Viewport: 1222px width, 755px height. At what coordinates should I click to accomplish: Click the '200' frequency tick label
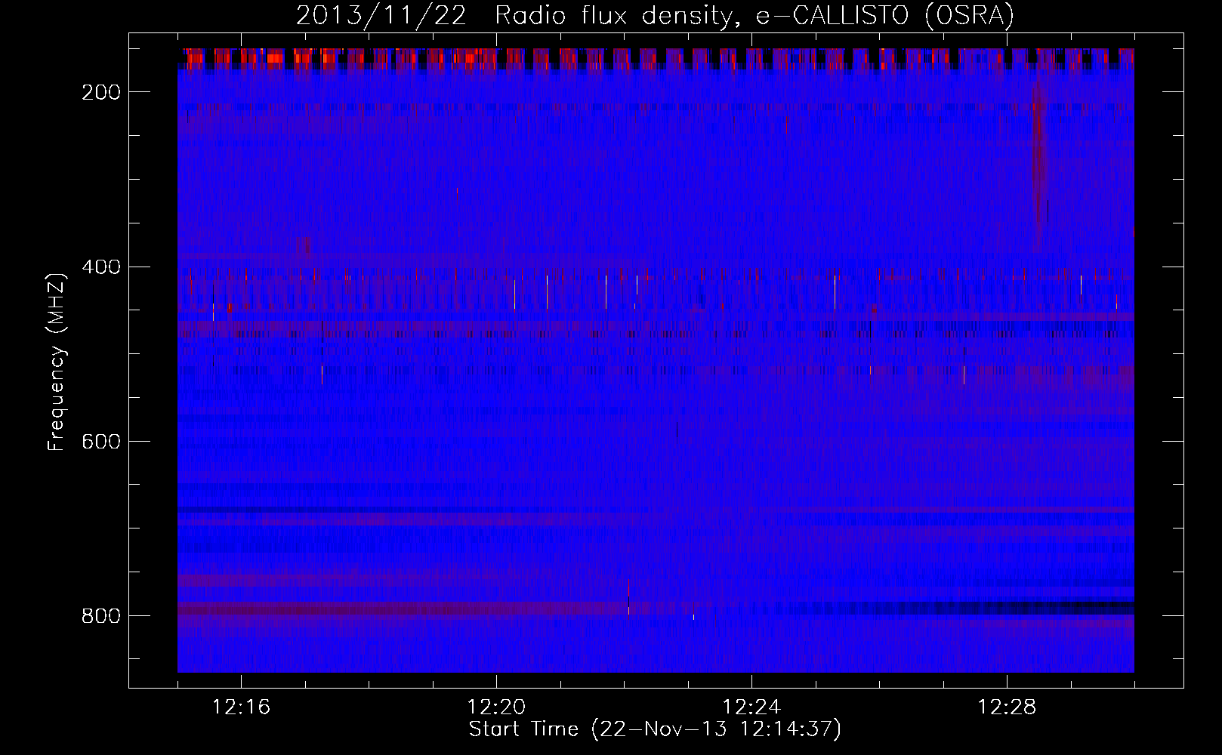[x=100, y=92]
